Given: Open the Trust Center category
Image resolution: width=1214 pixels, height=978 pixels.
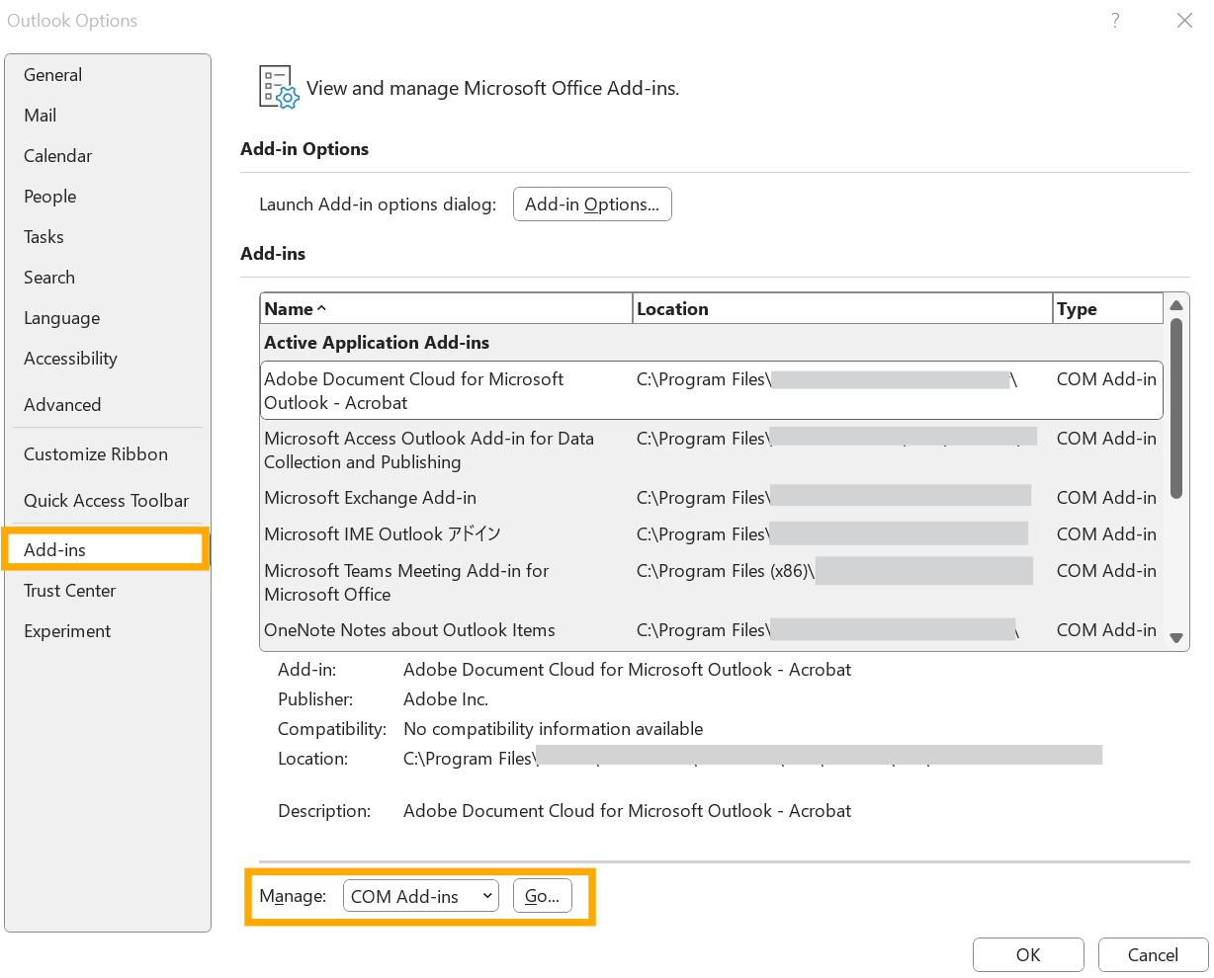Looking at the screenshot, I should point(108,591).
